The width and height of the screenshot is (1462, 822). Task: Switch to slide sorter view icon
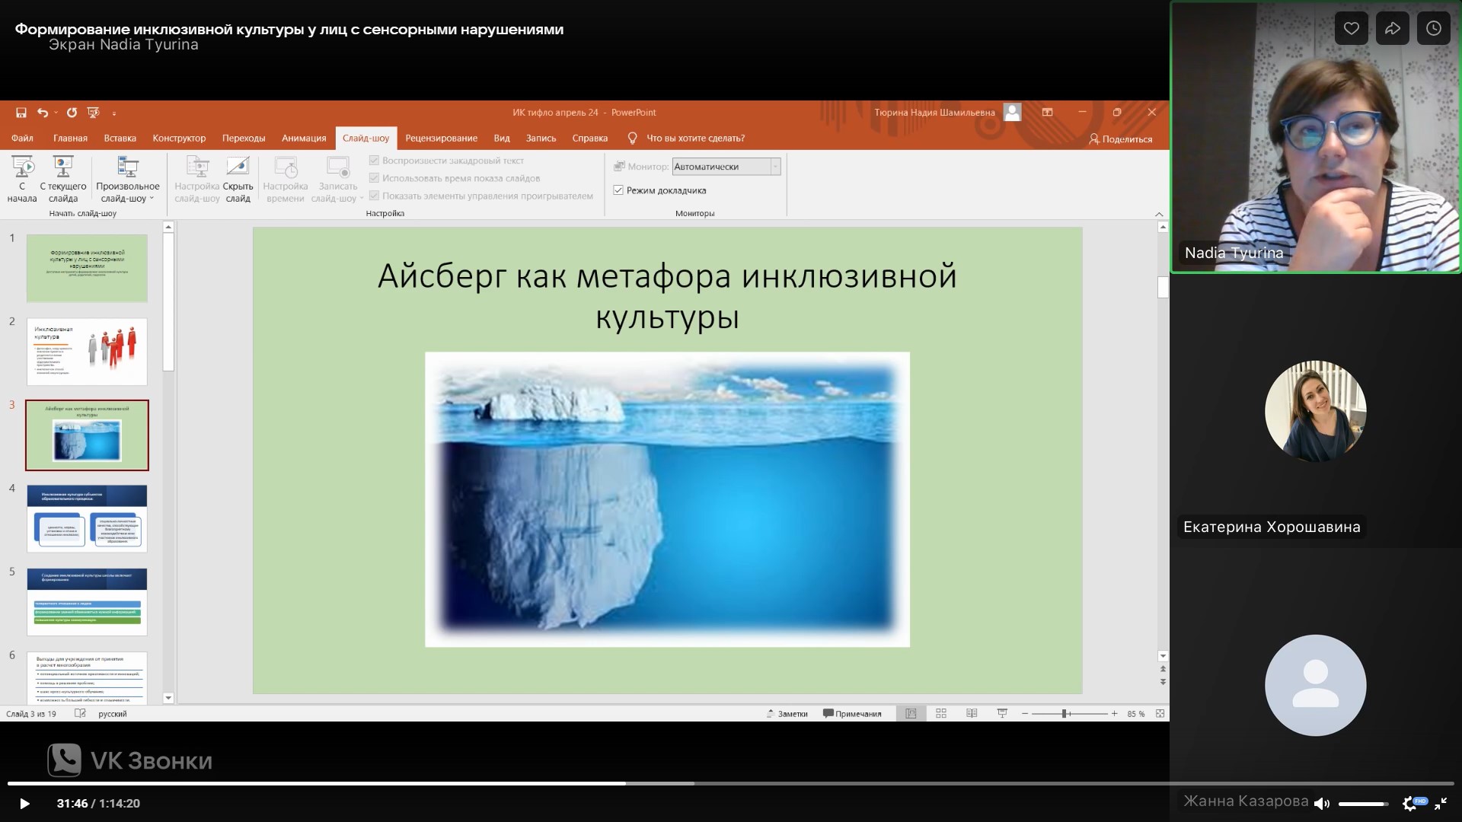click(941, 713)
